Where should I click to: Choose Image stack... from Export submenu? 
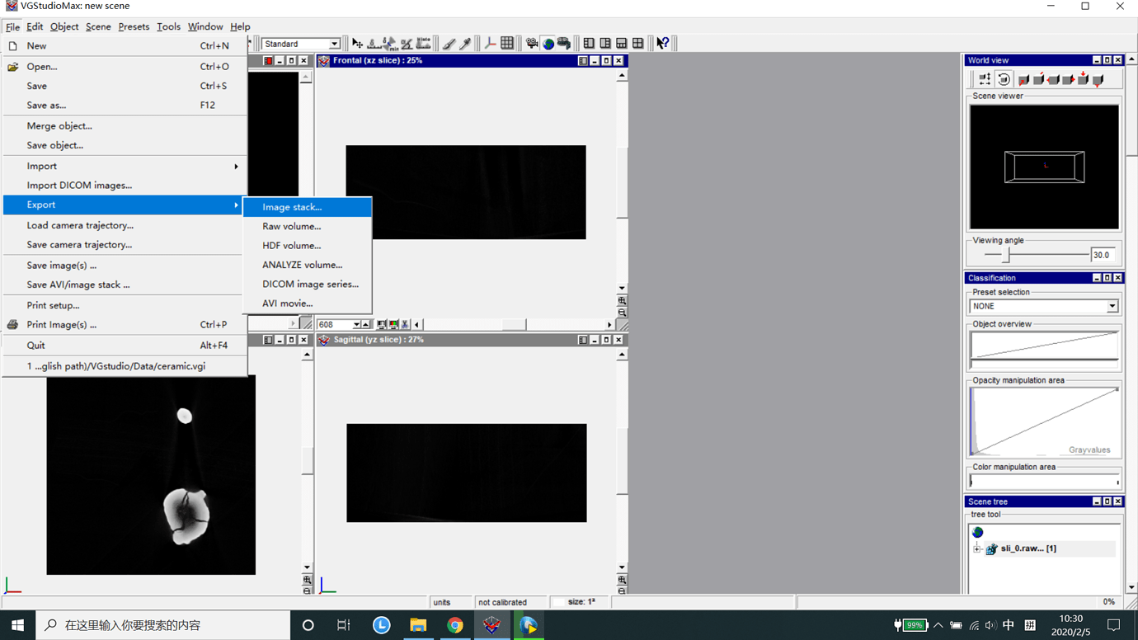(x=292, y=207)
